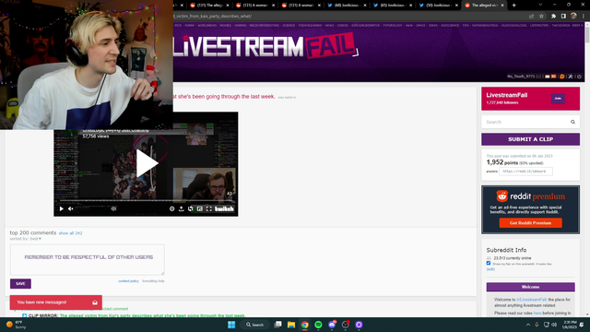Open the Chrome profile avatar
The height and width of the screenshot is (332, 590).
pos(573,16)
